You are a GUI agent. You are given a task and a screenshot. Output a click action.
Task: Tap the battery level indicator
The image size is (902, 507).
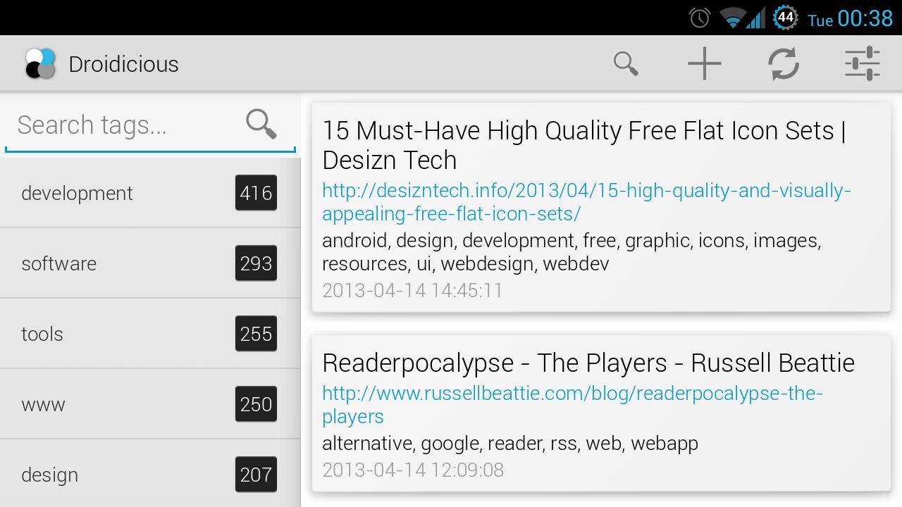coord(787,18)
